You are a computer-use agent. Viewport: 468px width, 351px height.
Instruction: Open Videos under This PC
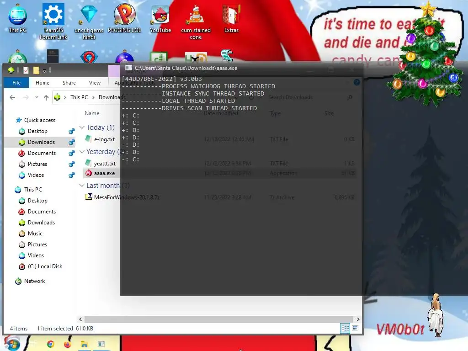click(x=36, y=255)
